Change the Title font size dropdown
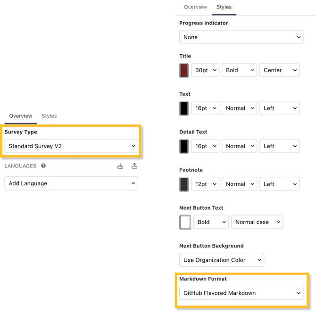This screenshot has height=315, width=316. [205, 70]
